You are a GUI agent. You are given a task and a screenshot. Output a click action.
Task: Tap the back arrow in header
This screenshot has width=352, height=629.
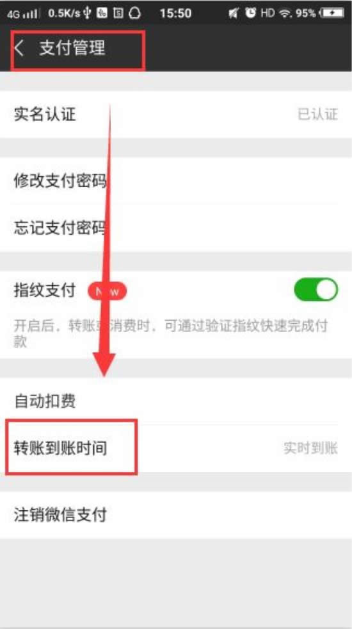coord(19,49)
